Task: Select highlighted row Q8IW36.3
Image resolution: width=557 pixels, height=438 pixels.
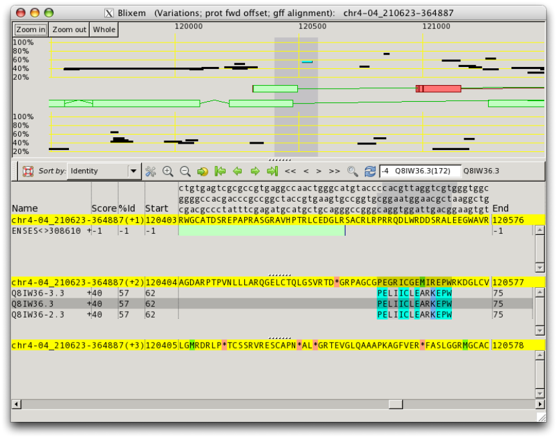Action: click(272, 304)
